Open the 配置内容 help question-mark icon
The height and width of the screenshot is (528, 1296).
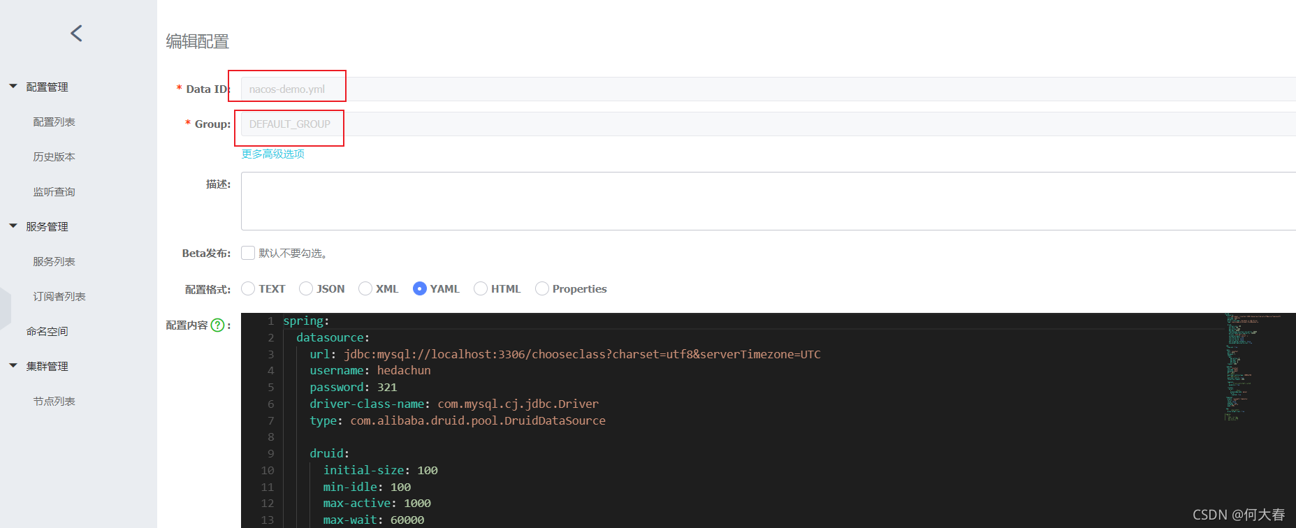click(217, 325)
